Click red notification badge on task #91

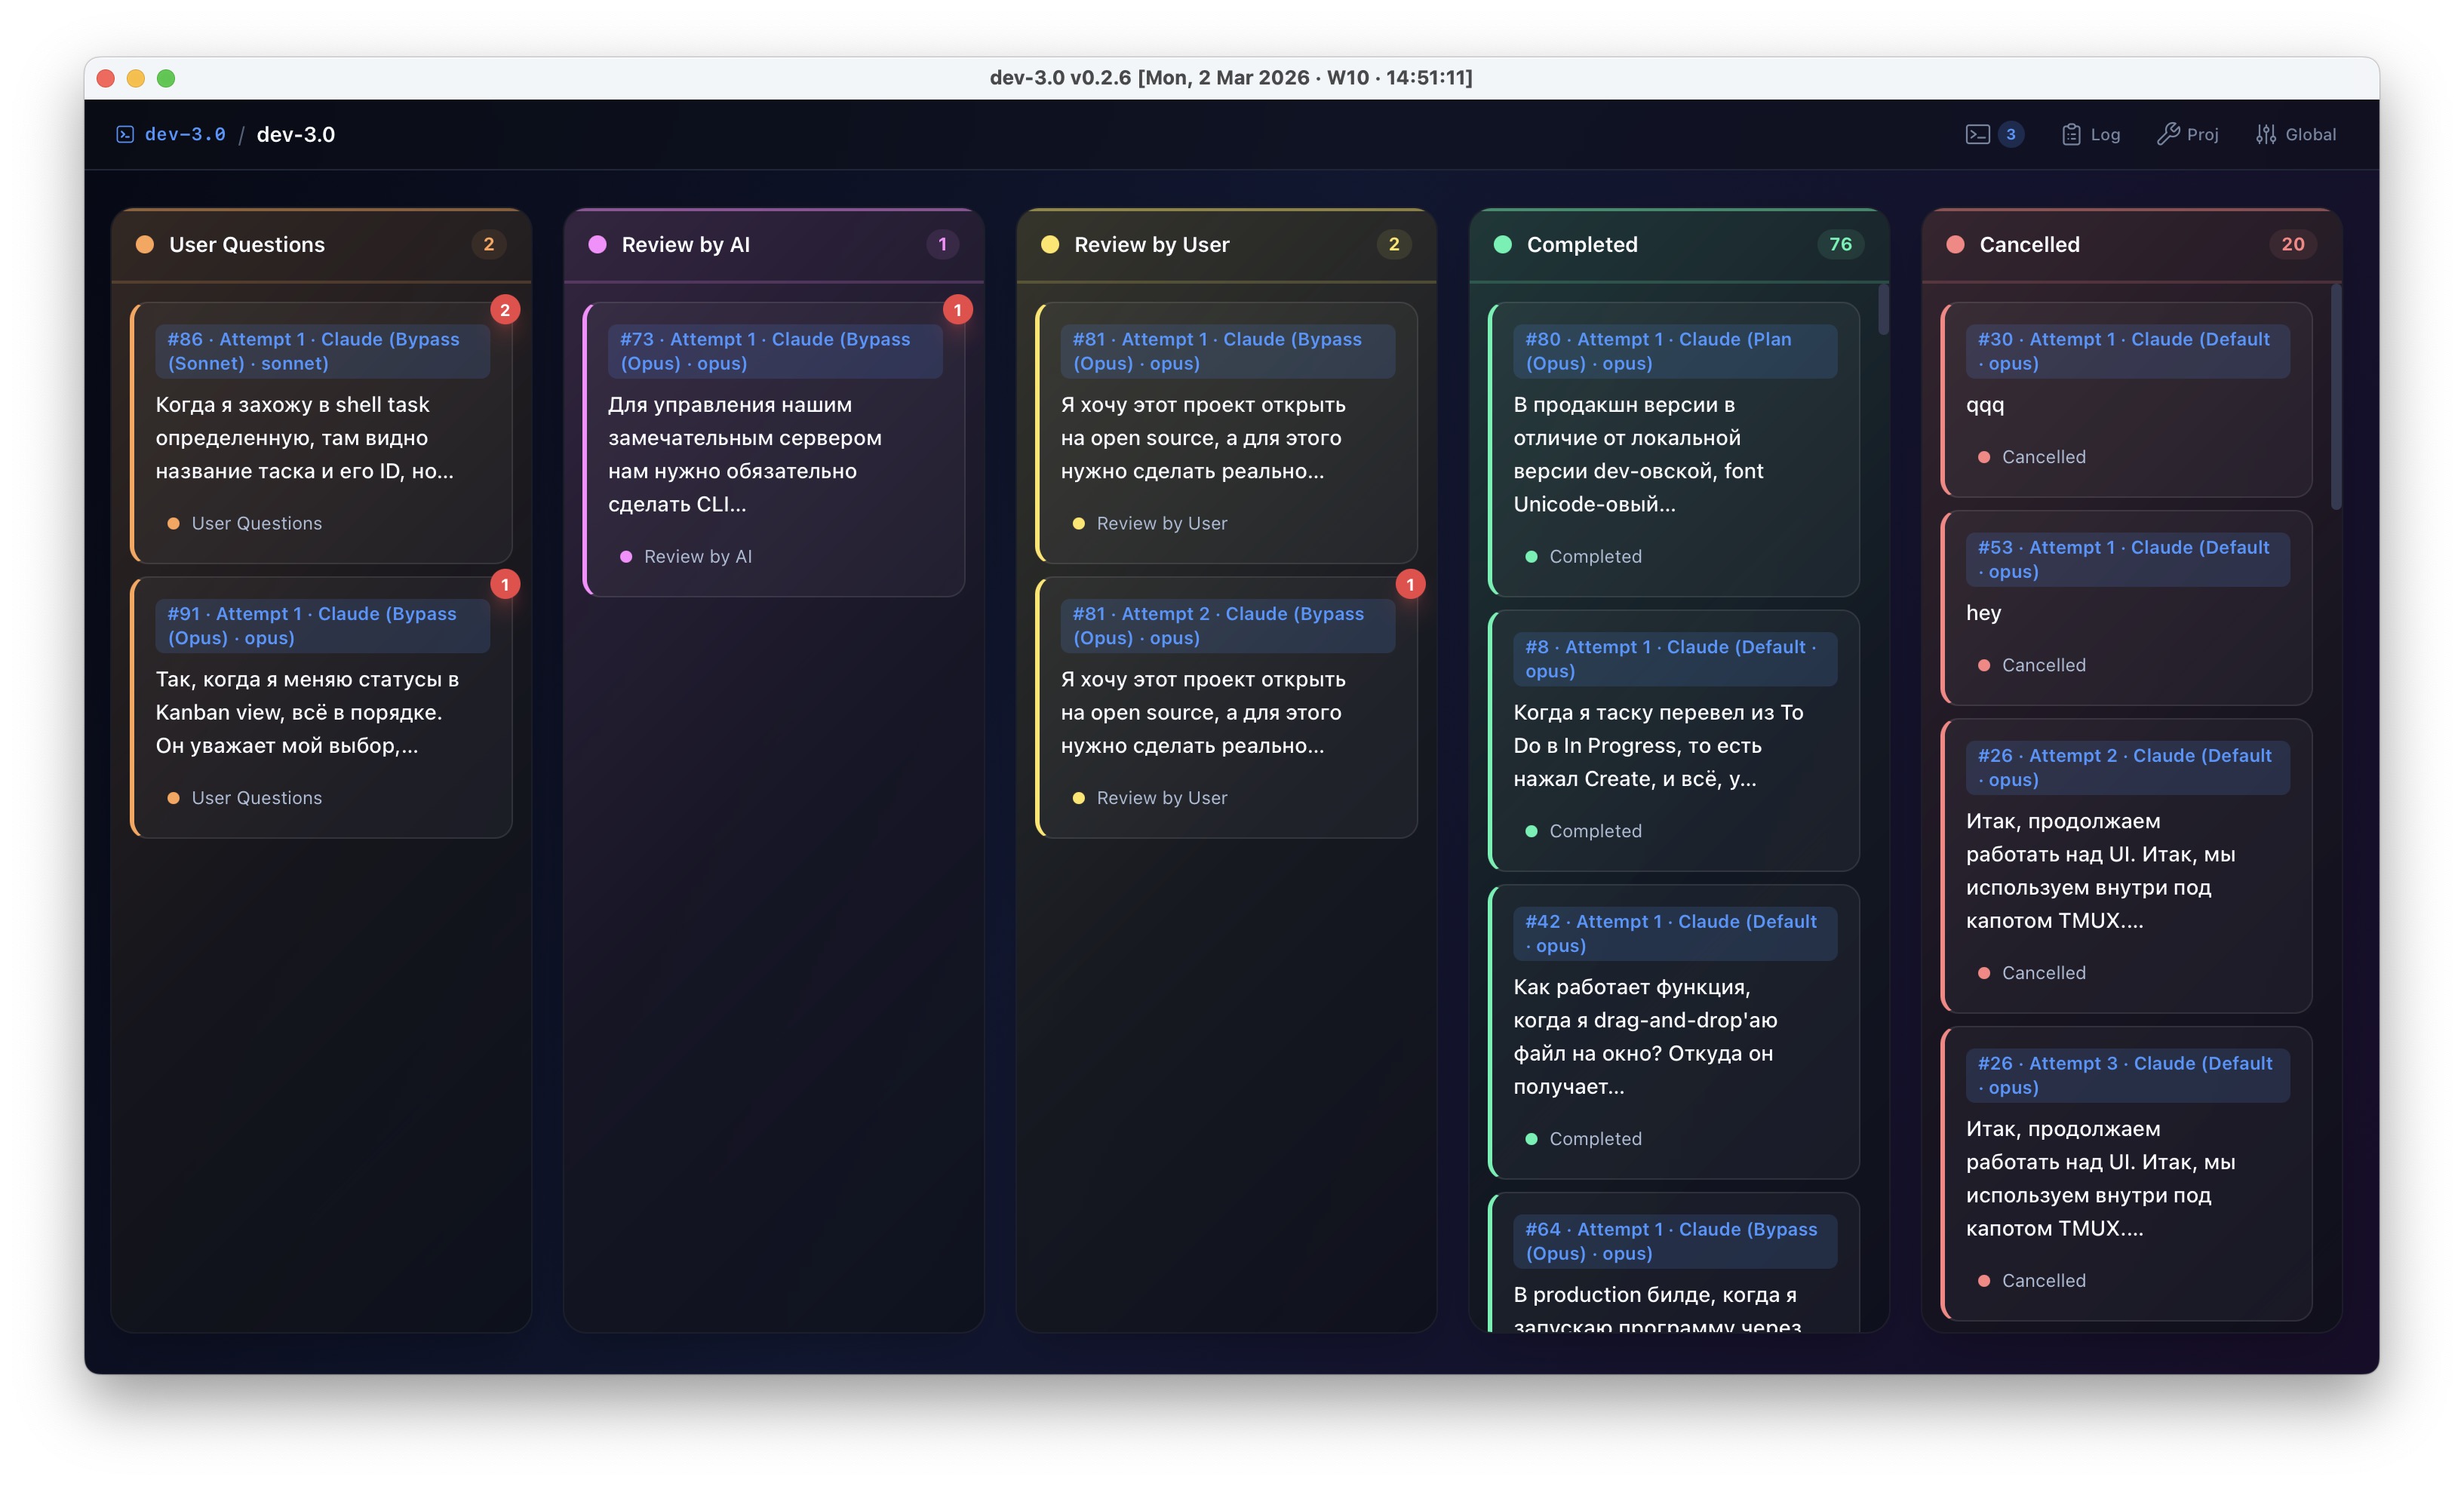coord(505,584)
